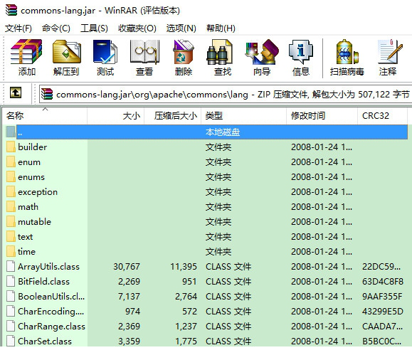Open the Commands (命令) menu
Viewport: 412px width, 360px height.
coord(56,28)
